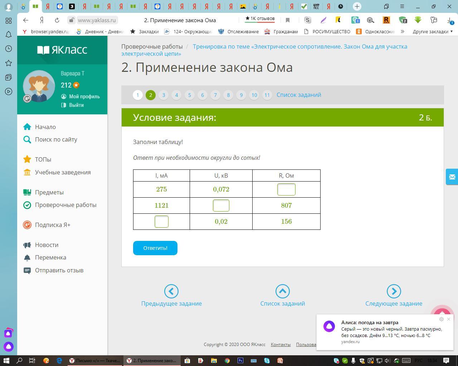The width and height of the screenshot is (458, 366).
Task: Submit answer with Ответить! button
Action: click(x=155, y=248)
